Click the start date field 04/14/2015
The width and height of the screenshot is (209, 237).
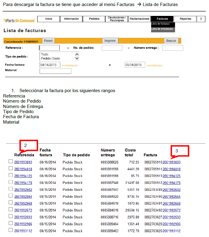click(x=50, y=65)
